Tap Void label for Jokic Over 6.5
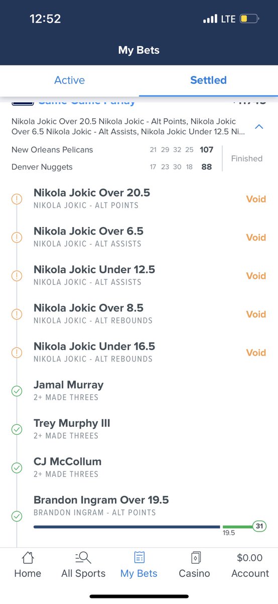Screen dimensions: 278x604 (x=256, y=237)
